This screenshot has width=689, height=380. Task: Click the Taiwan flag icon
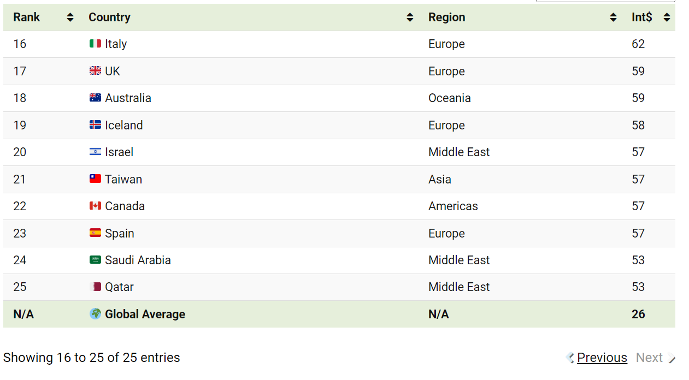tap(95, 179)
